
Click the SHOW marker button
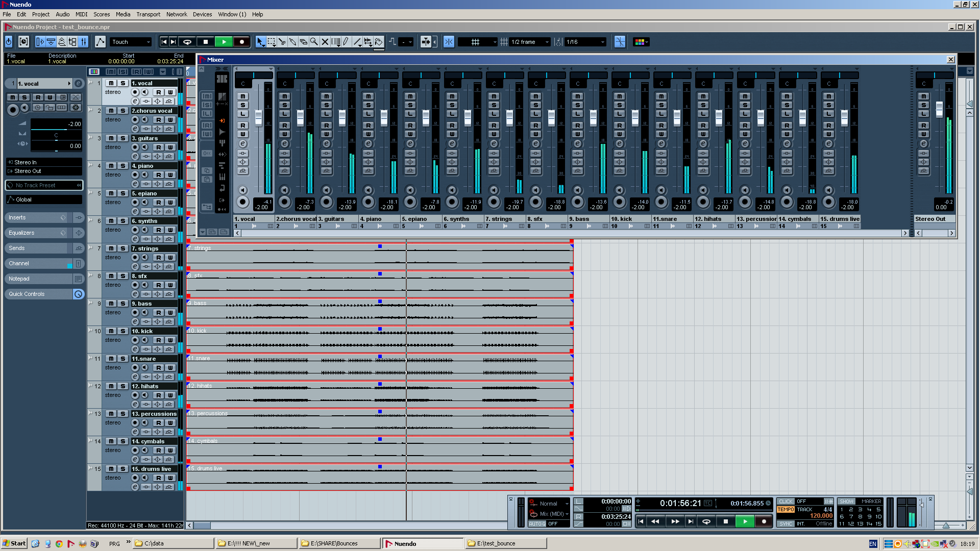pyautogui.click(x=846, y=502)
